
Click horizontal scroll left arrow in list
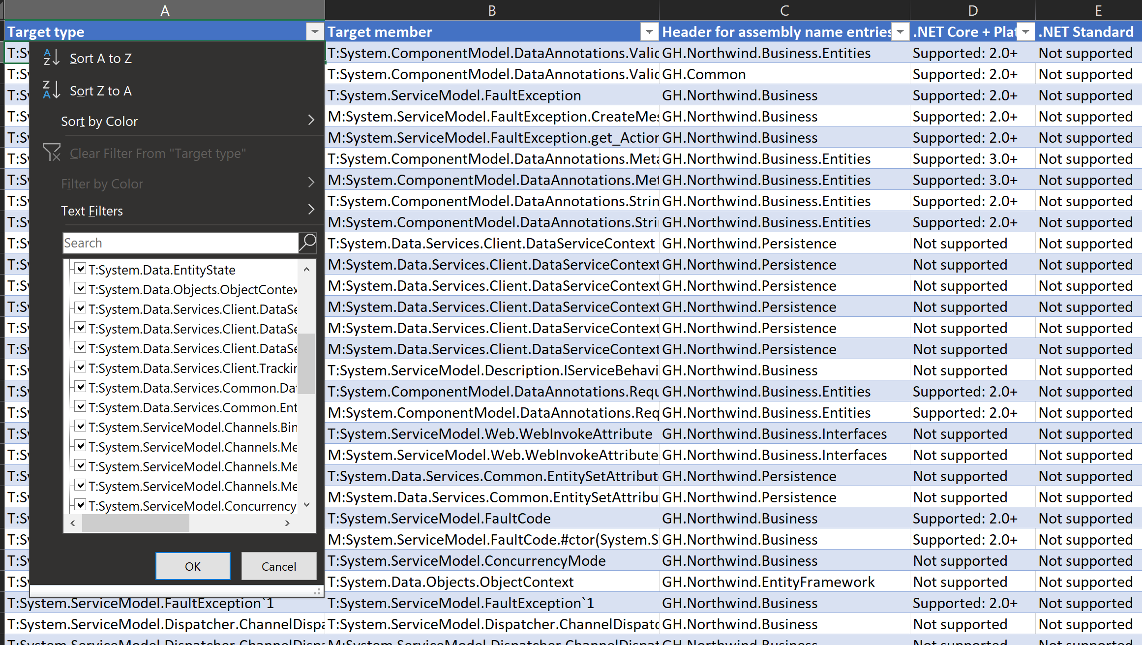point(73,523)
